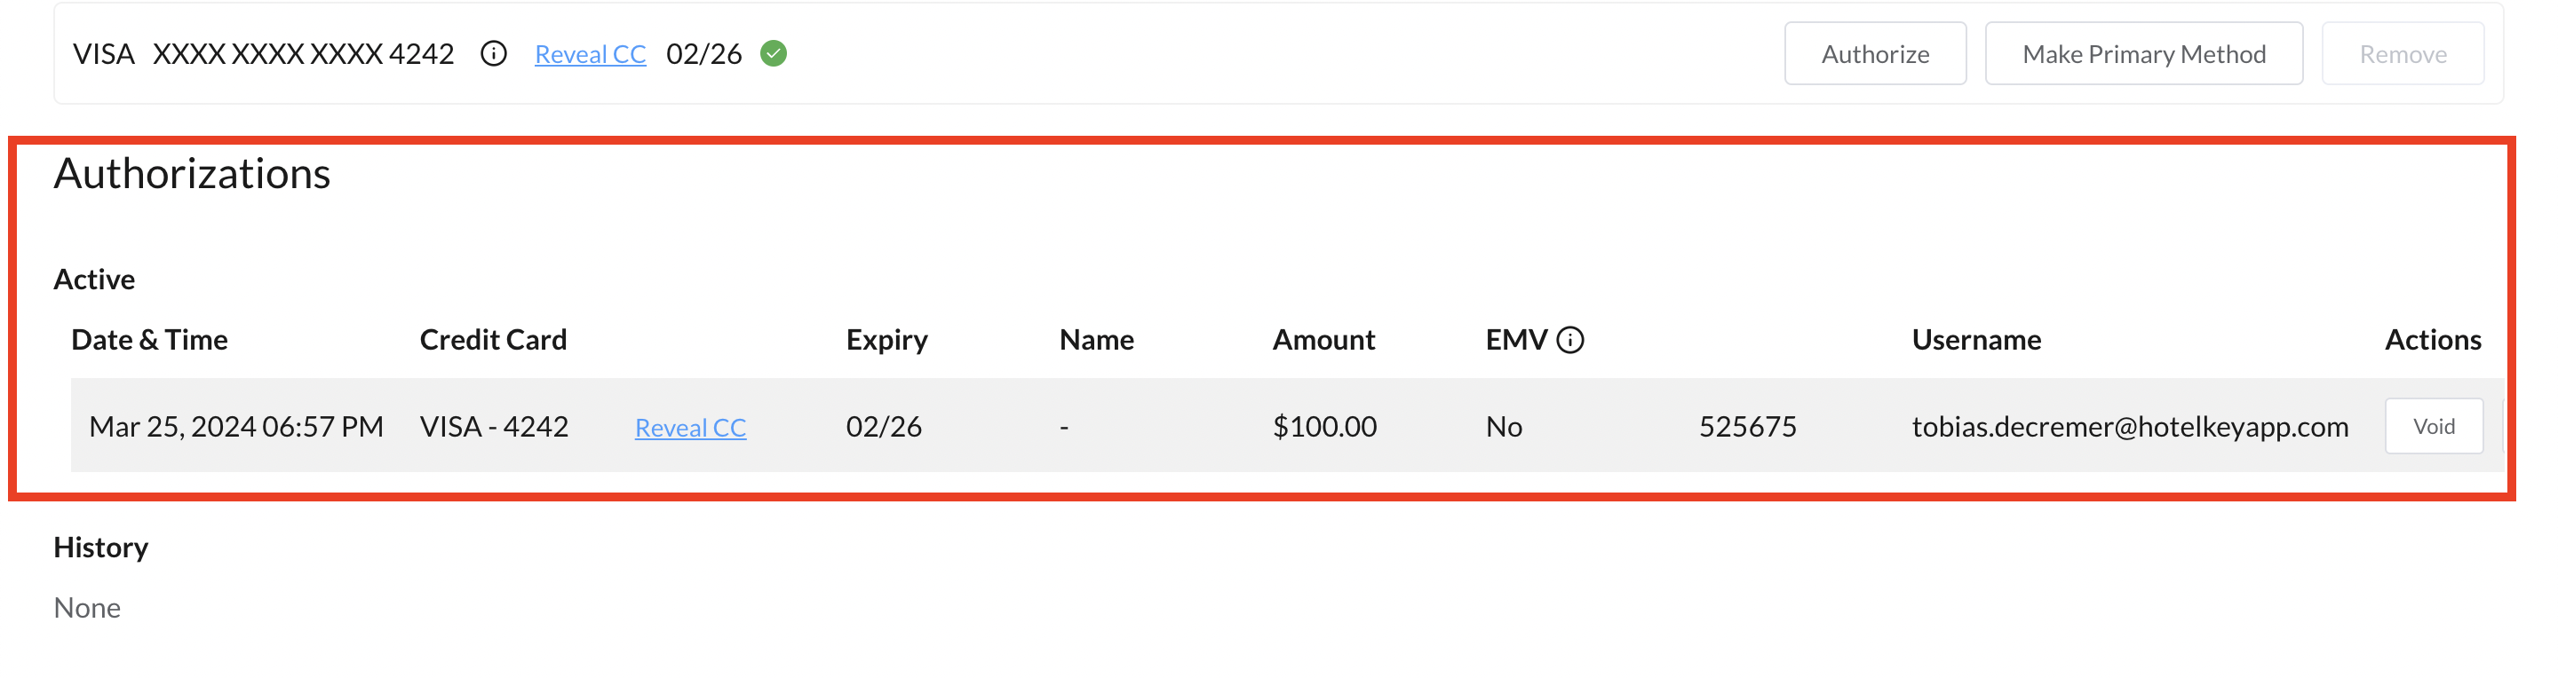2558x678 pixels.
Task: Click the green verified checkmark icon
Action: (774, 53)
